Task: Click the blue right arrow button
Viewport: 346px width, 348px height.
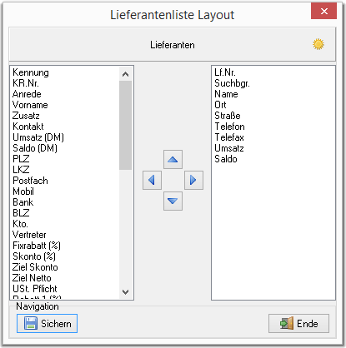Action: (193, 181)
